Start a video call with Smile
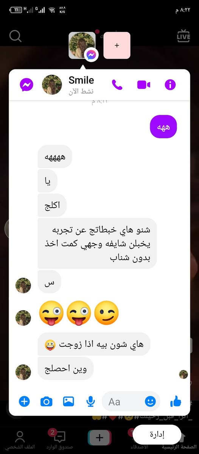This screenshot has height=454, width=199. click(x=143, y=85)
